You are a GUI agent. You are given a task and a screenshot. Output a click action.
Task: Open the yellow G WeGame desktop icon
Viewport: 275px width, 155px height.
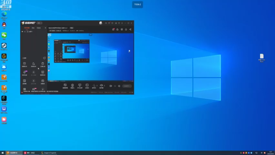coord(4,58)
